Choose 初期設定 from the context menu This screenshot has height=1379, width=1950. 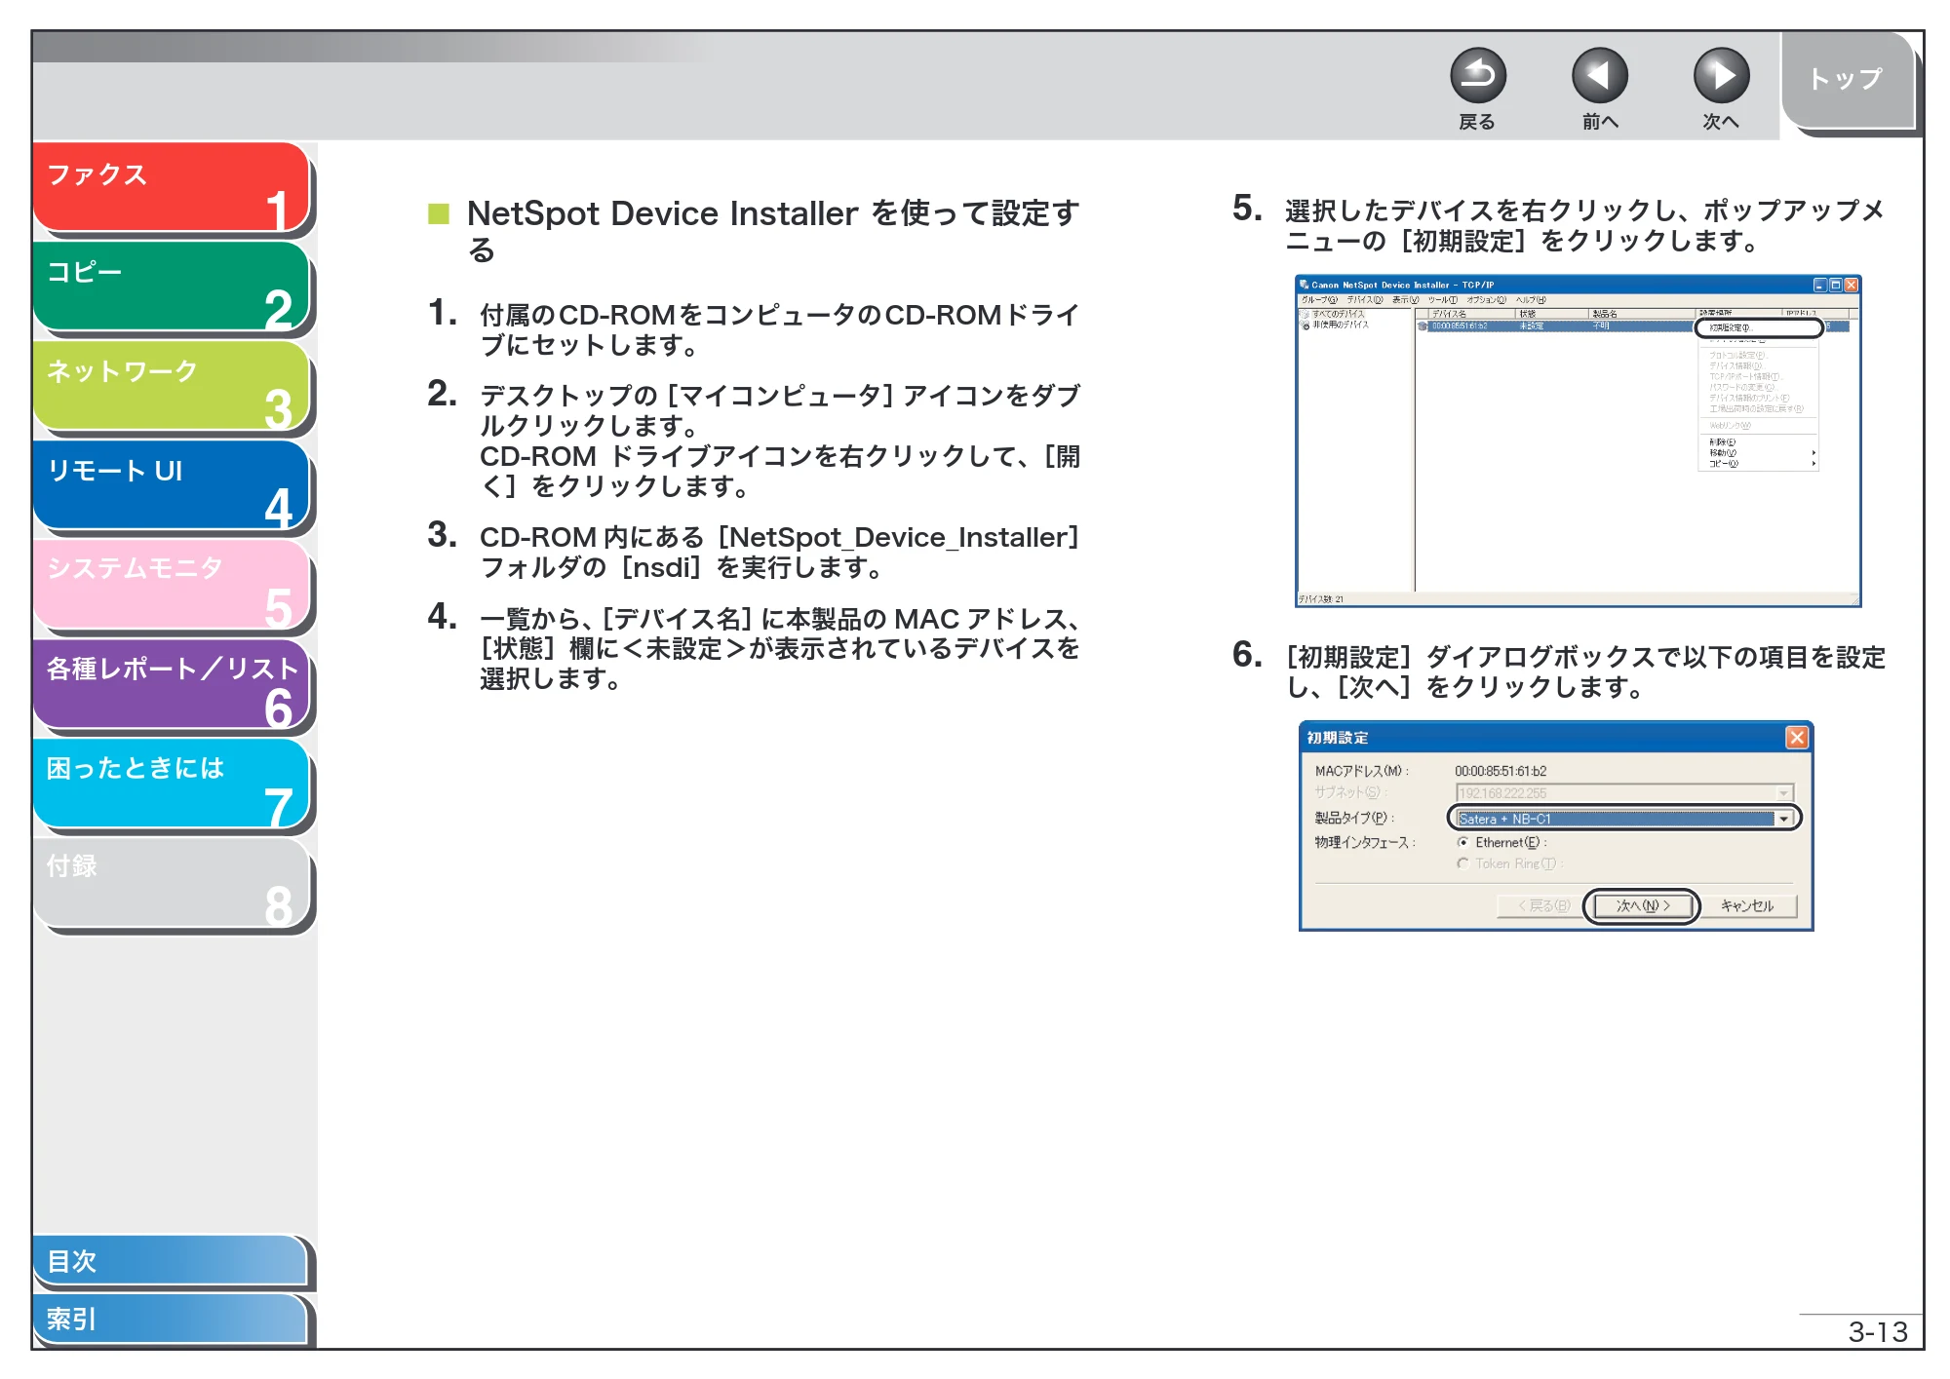[x=1759, y=327]
